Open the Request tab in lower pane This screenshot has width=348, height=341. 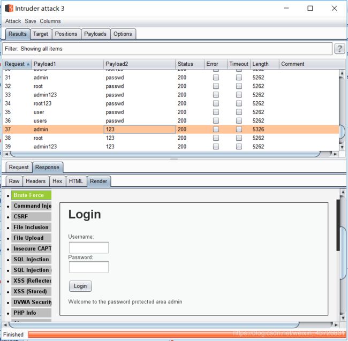pos(19,167)
